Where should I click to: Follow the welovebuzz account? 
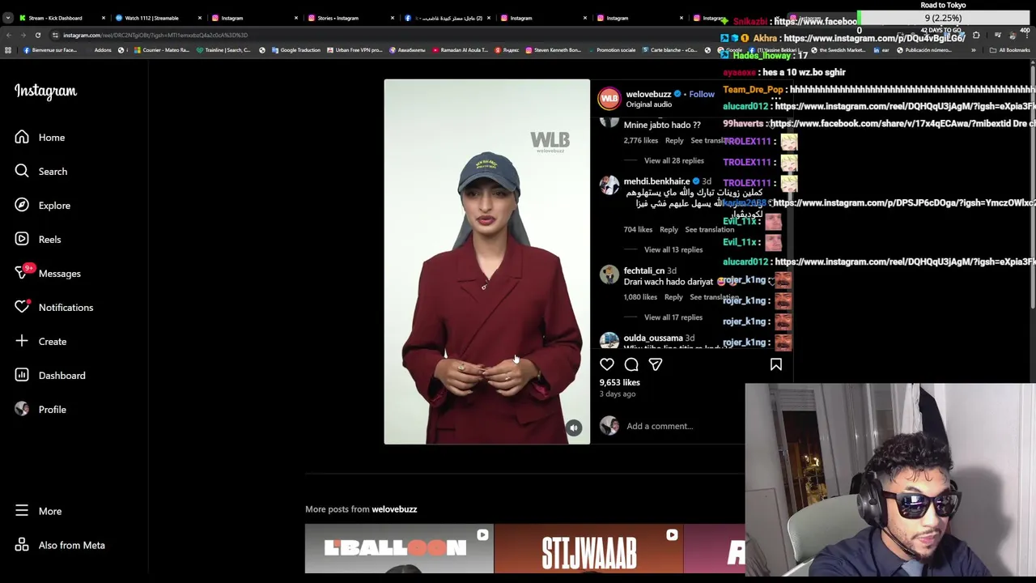702,94
